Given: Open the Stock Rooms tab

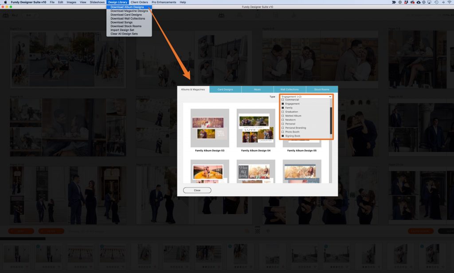Looking at the screenshot, I should (x=322, y=90).
